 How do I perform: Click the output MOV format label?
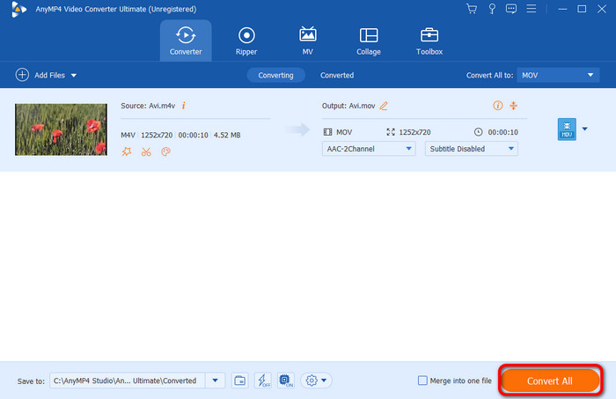click(344, 132)
